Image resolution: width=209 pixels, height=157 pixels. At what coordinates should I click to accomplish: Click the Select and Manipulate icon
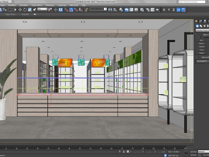pyautogui.click(x=56, y=10)
